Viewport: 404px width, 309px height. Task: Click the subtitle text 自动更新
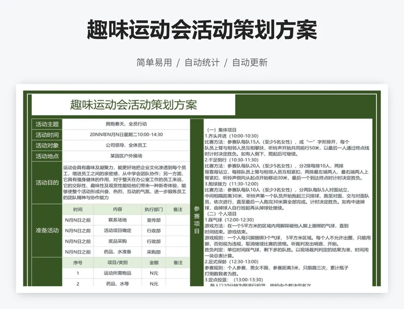pos(250,63)
